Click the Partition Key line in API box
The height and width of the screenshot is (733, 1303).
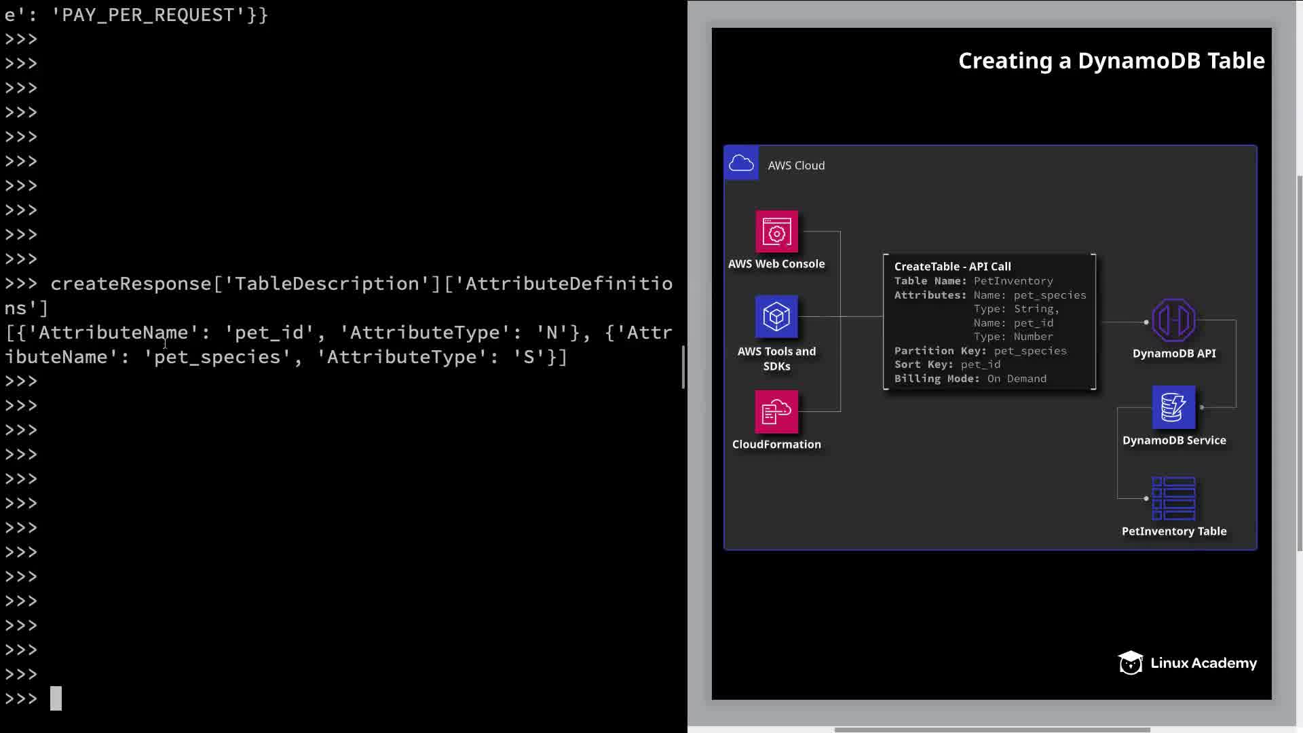980,351
